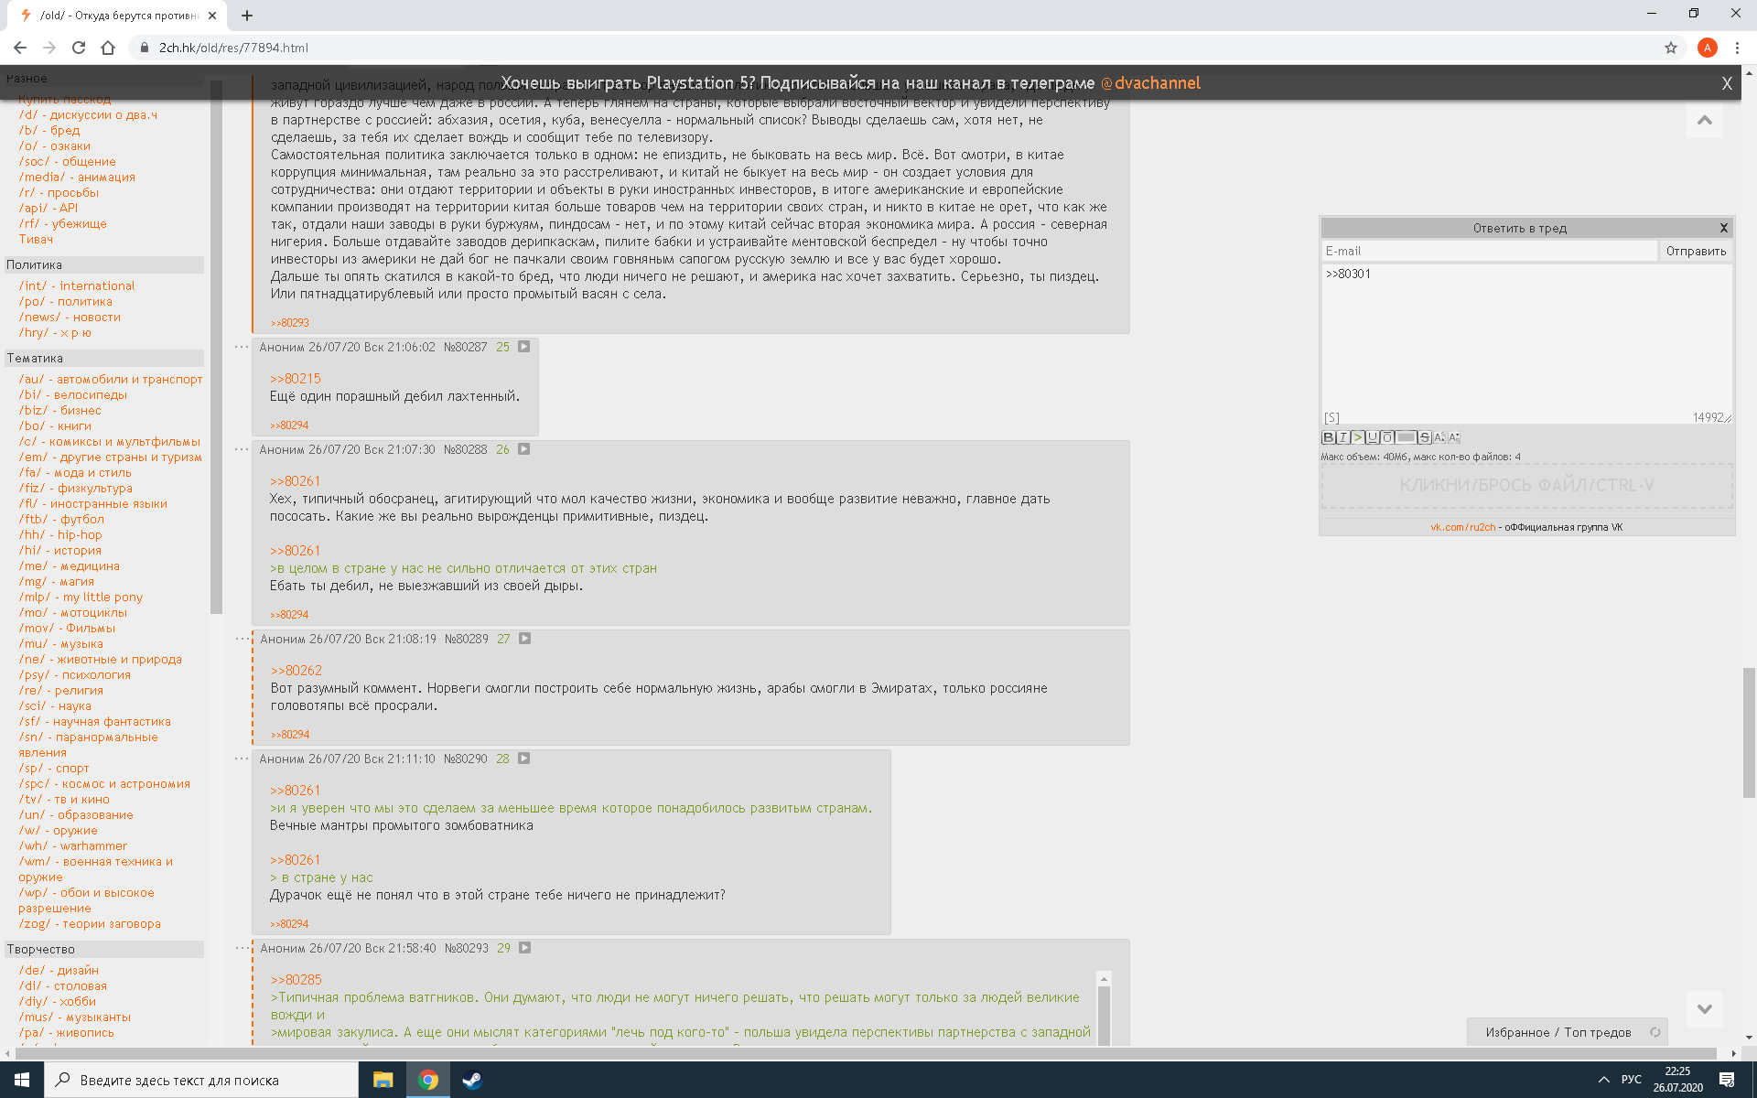This screenshot has height=1098, width=1757.
Task: Insert green quote marker in reply
Action: 1358,437
